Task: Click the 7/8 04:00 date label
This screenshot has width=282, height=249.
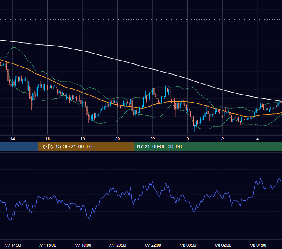Action: click(258, 245)
